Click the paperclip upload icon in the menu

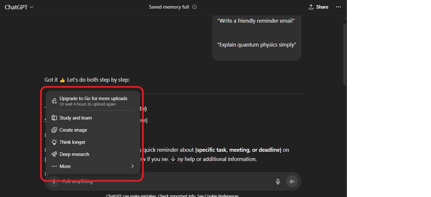pos(54,101)
